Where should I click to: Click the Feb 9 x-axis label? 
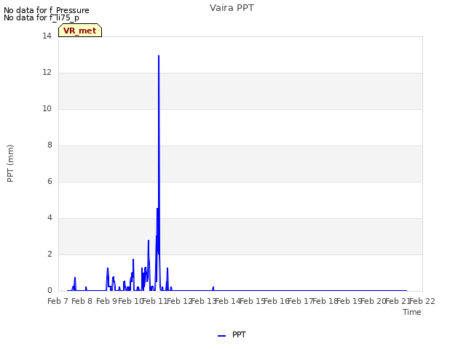tap(107, 301)
